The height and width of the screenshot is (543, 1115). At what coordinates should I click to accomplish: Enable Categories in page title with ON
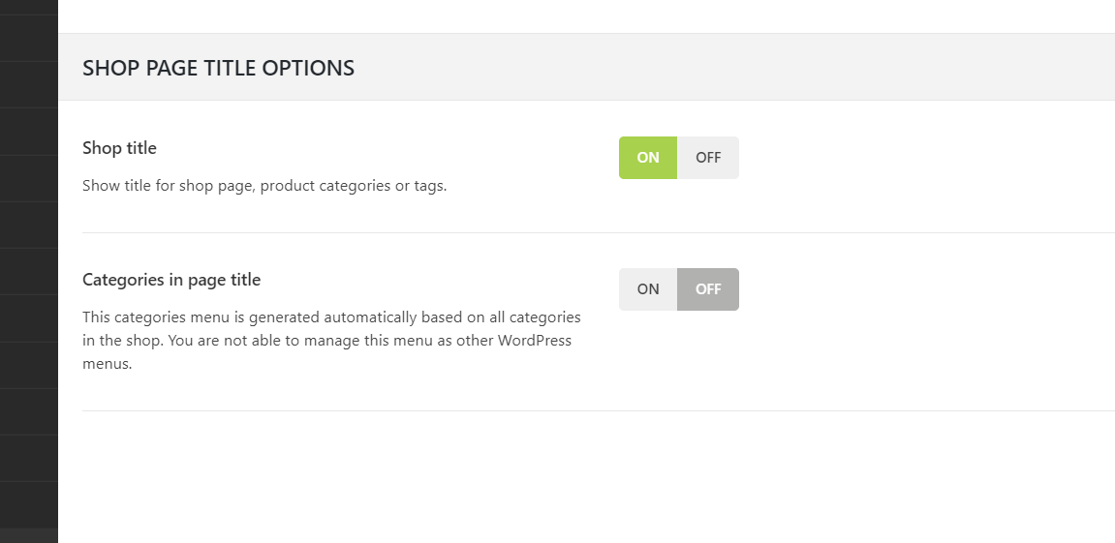tap(648, 289)
